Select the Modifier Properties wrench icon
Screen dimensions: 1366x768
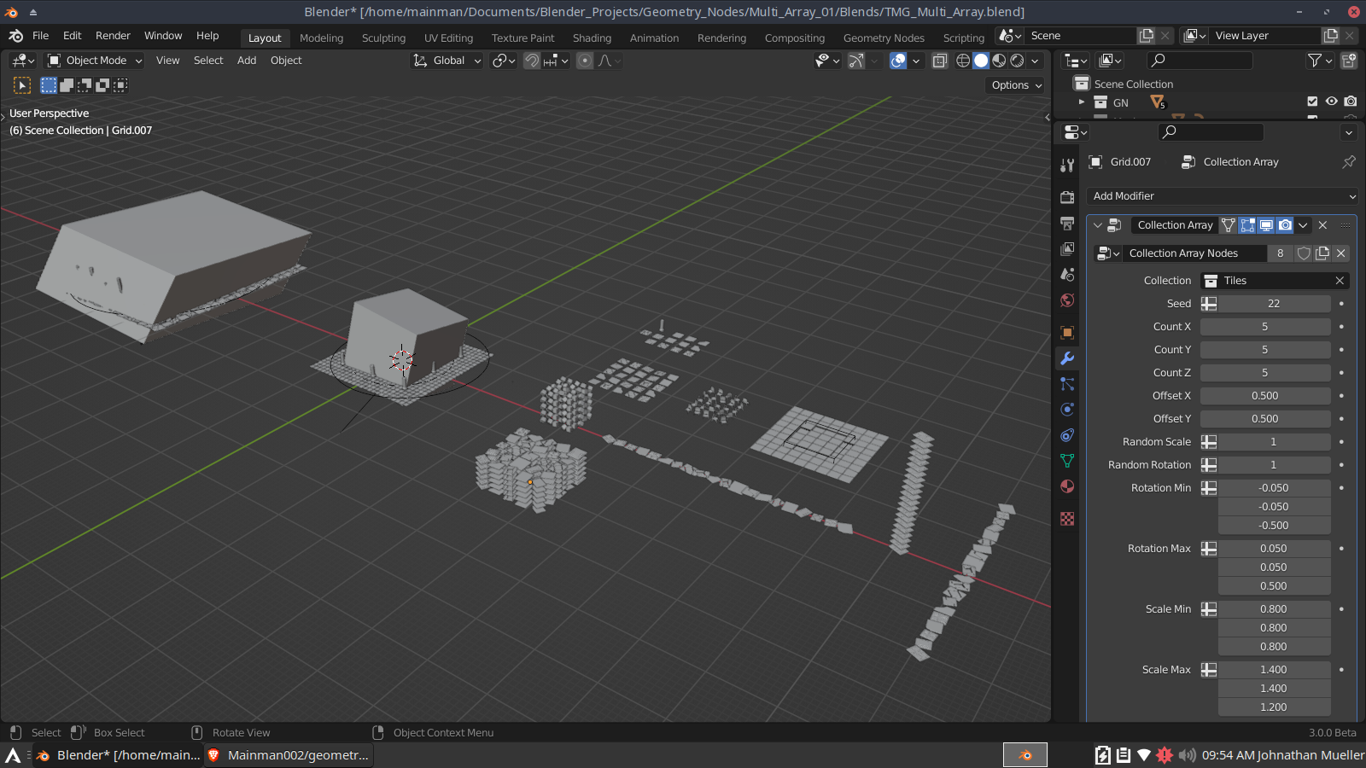coord(1066,358)
